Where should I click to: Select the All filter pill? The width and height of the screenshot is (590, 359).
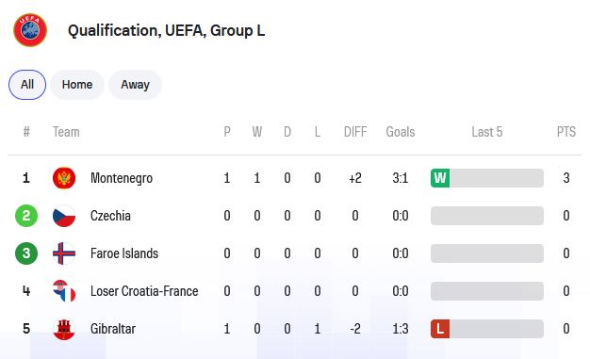pos(27,85)
